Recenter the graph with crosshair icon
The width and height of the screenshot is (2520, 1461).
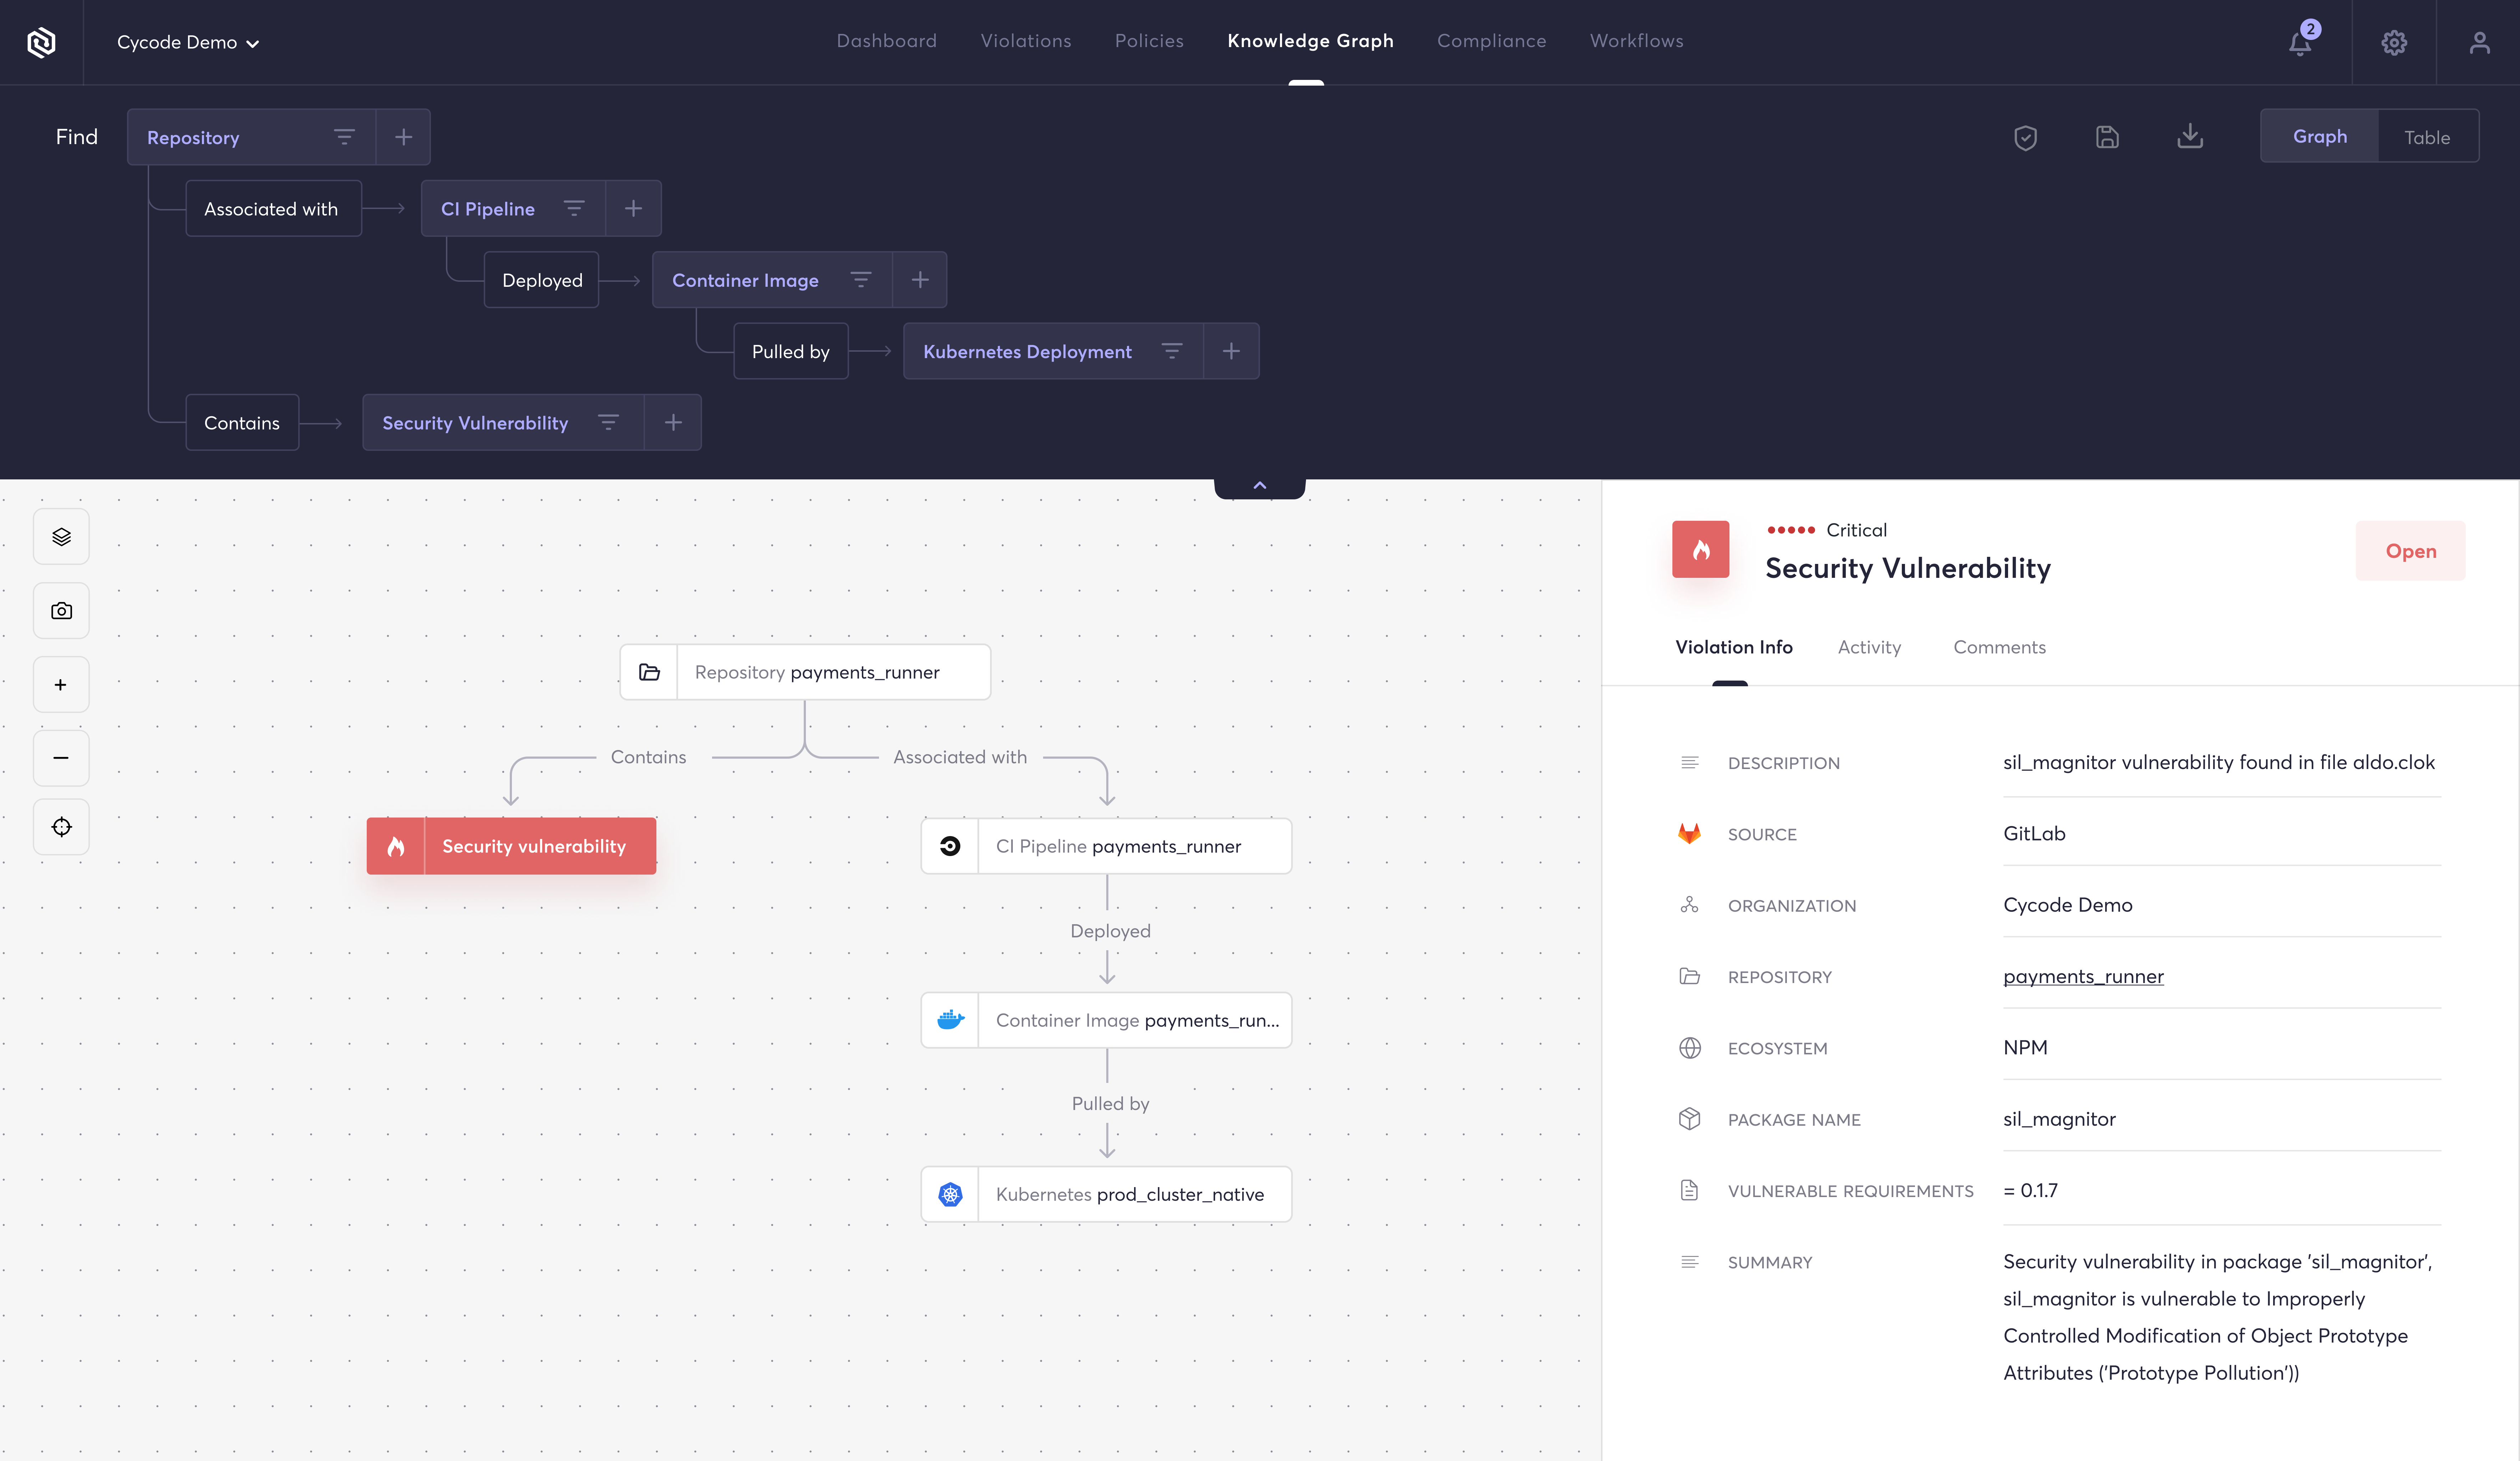pos(61,827)
